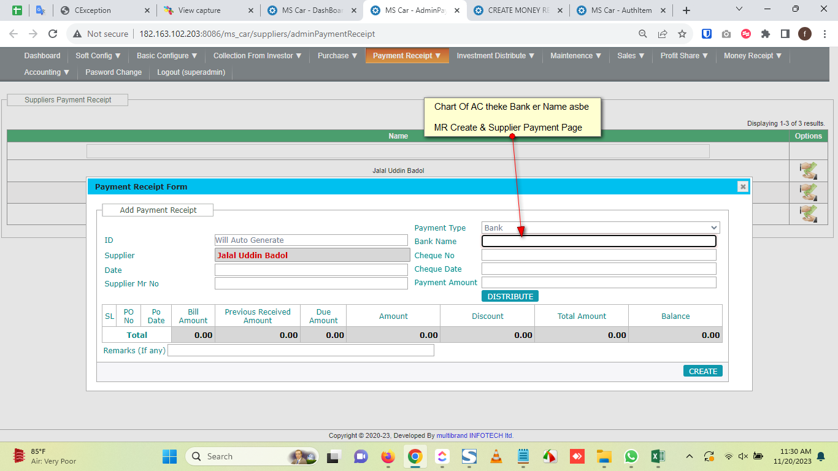Open VLC media player from the taskbar
Viewport: 838px width, 471px height.
[496, 456]
